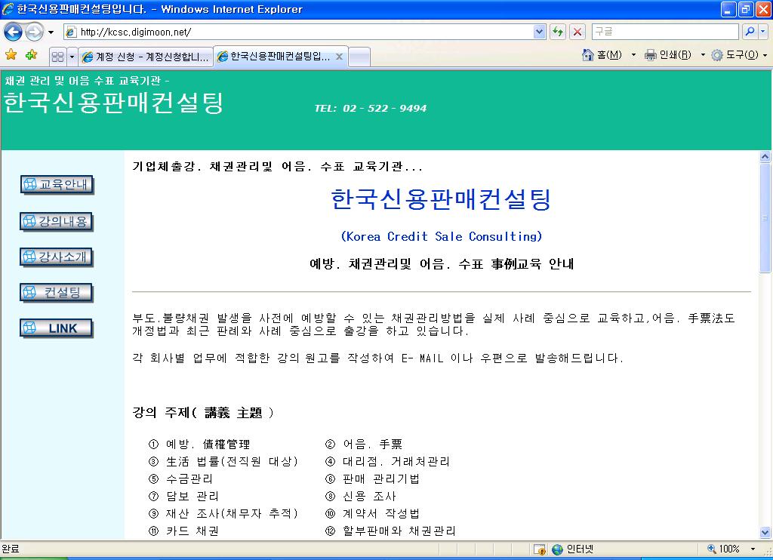Click the vertical scrollbar thumb

coord(765,217)
